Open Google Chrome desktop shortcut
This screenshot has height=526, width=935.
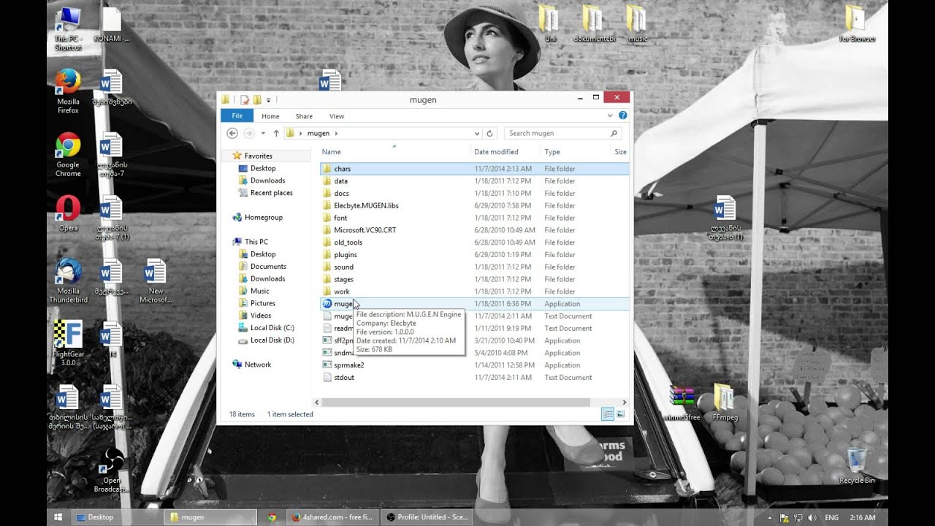click(x=68, y=155)
